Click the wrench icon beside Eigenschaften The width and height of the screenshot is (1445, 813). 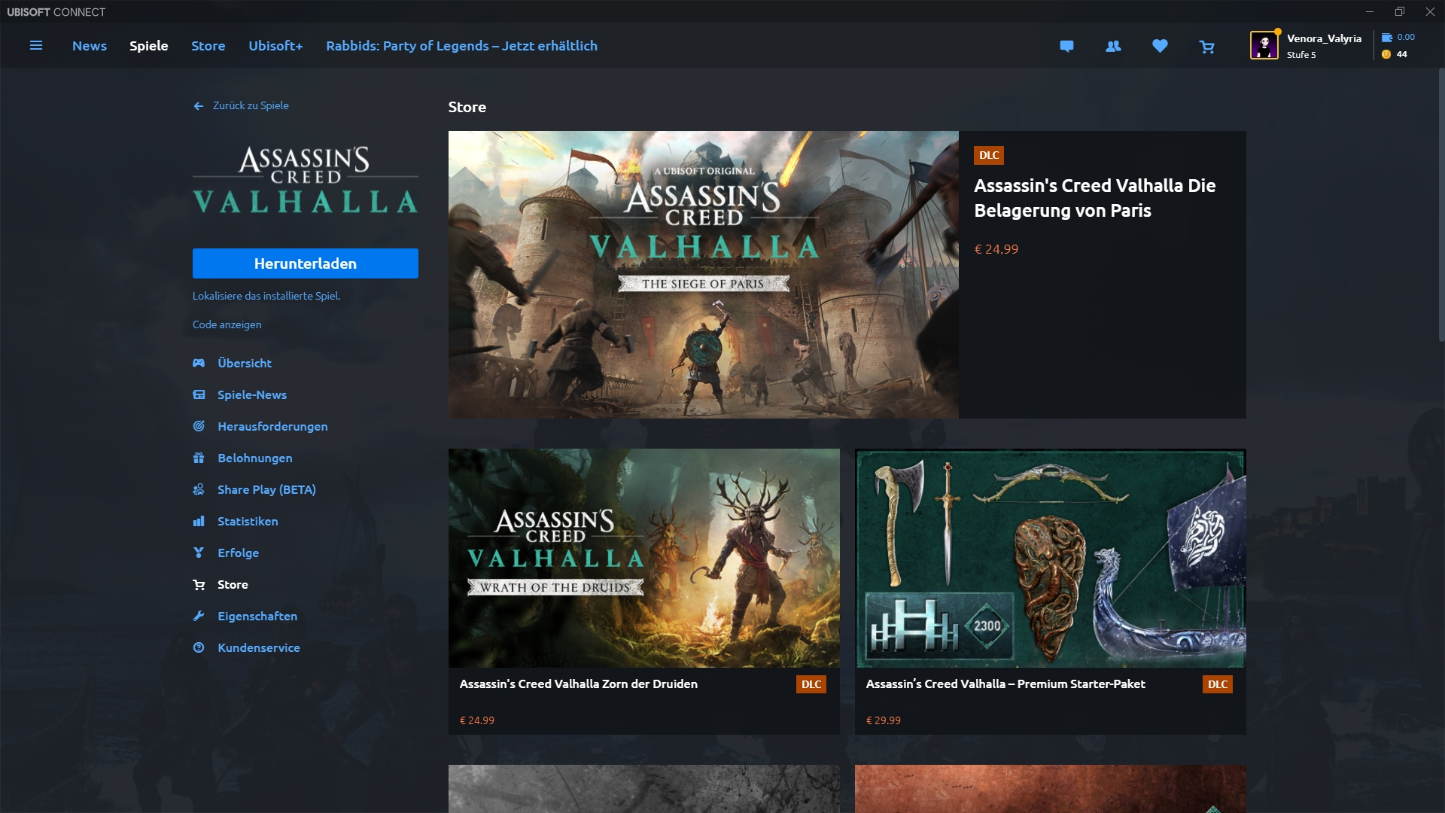199,616
